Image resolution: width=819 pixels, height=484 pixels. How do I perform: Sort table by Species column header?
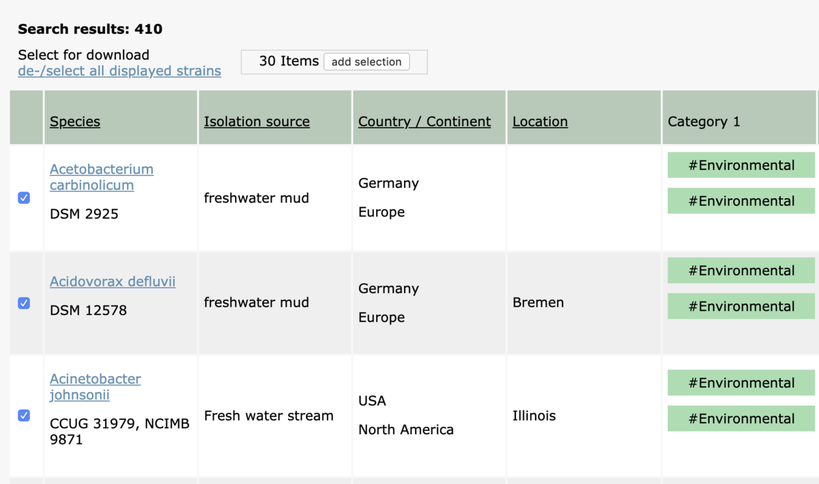(x=75, y=121)
